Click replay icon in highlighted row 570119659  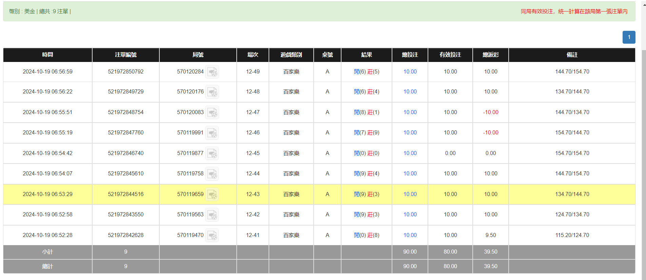212,194
